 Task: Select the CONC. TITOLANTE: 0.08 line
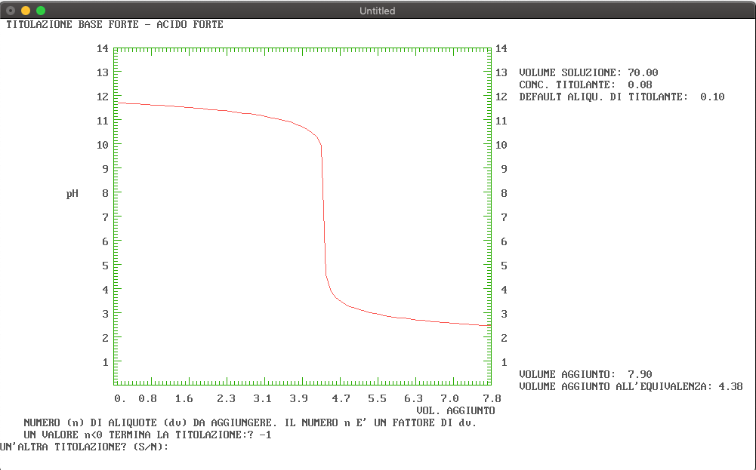(x=585, y=84)
